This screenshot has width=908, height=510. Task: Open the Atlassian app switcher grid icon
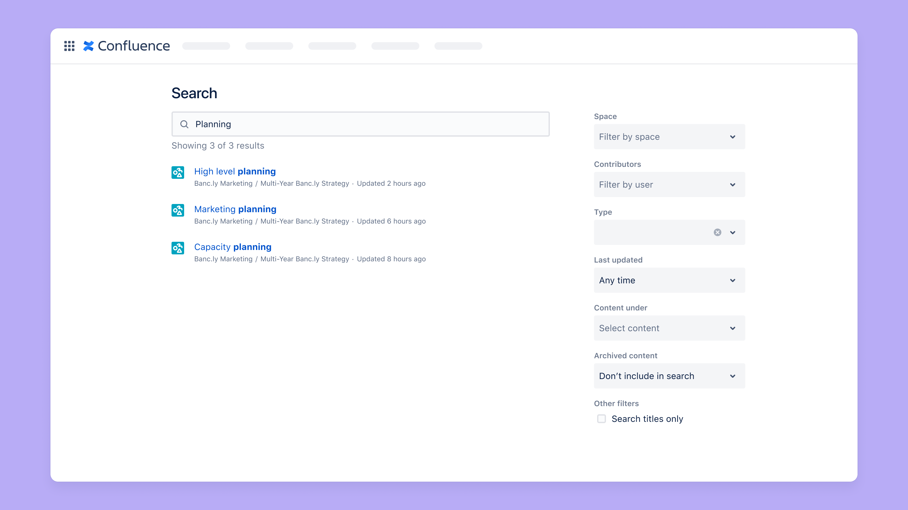tap(69, 46)
